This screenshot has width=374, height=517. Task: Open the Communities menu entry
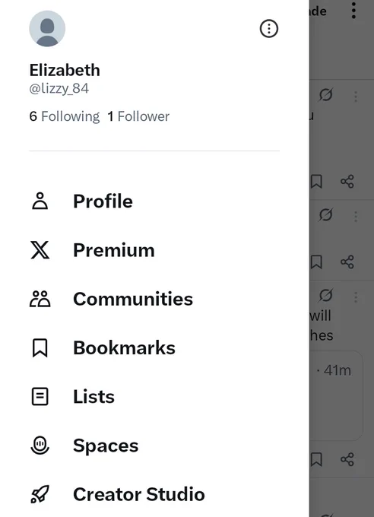coord(133,299)
